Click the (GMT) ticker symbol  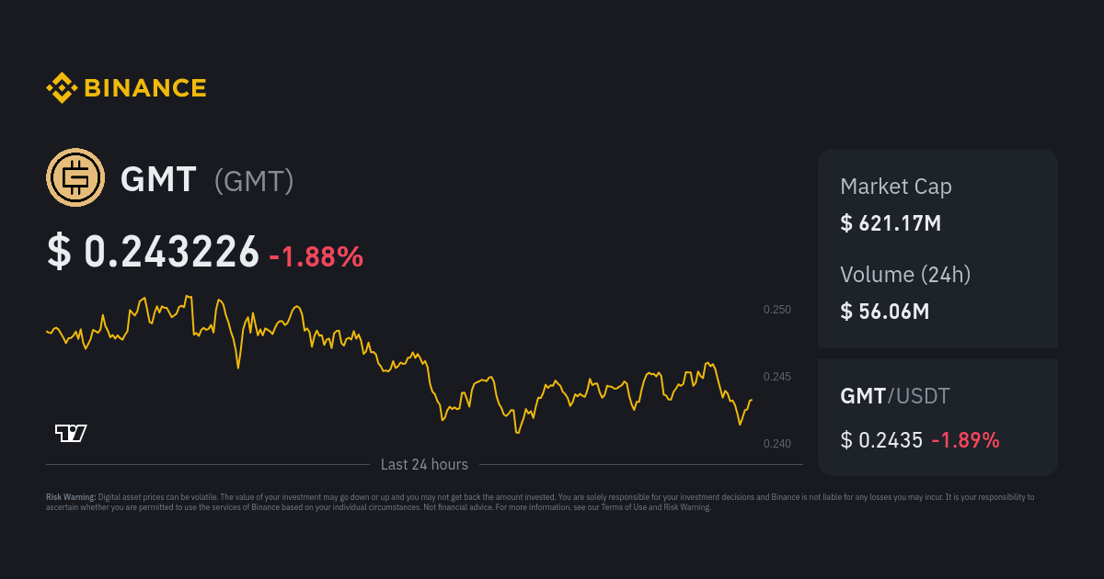254,180
